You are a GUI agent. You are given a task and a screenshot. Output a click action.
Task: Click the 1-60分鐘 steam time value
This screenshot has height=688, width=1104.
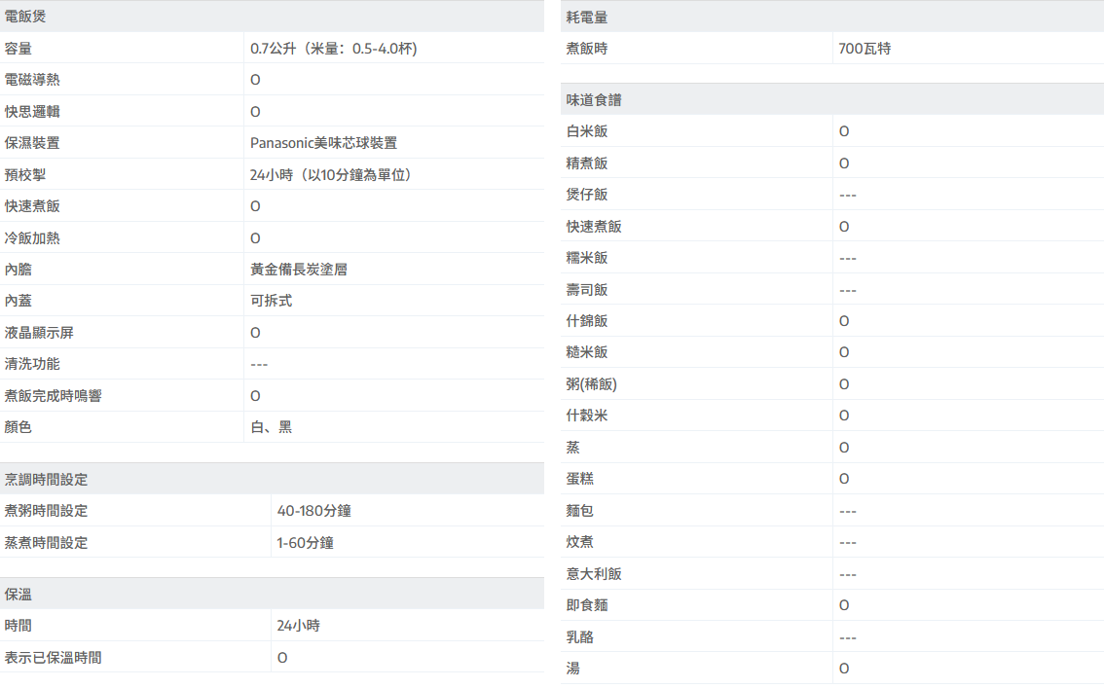[305, 543]
